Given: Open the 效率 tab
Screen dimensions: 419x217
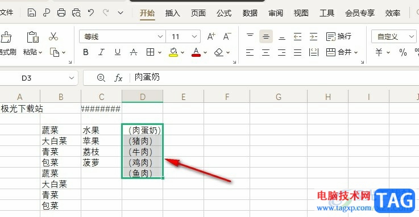Looking at the screenshot, I should pos(392,13).
